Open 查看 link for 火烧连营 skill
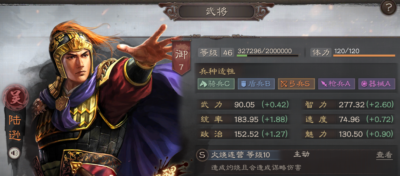Screen dimensions: 400x176 tap(384, 155)
